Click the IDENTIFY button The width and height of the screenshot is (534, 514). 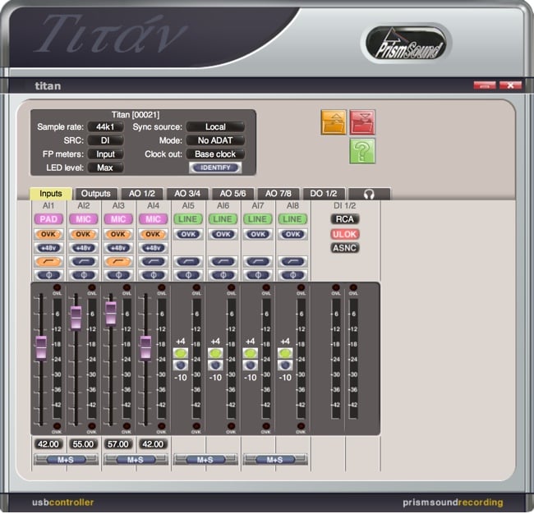click(215, 168)
